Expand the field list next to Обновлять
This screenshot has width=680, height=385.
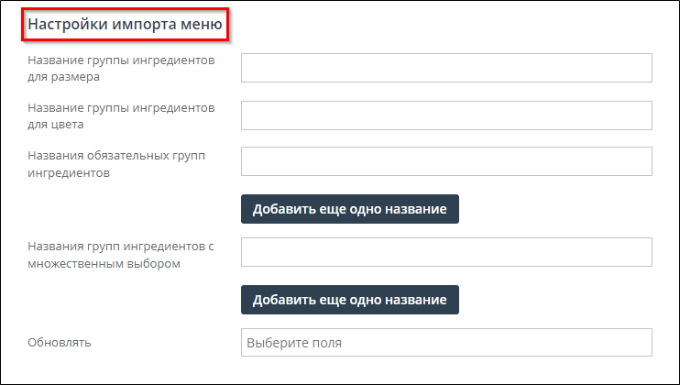[x=445, y=343]
